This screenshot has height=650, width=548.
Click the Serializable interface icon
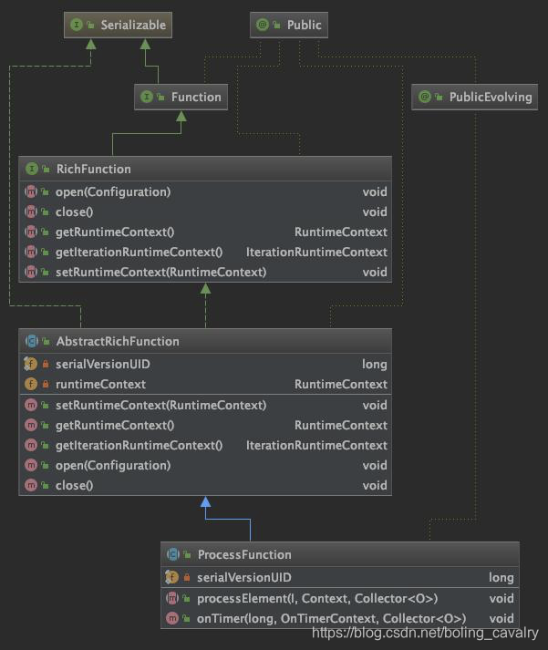(77, 25)
